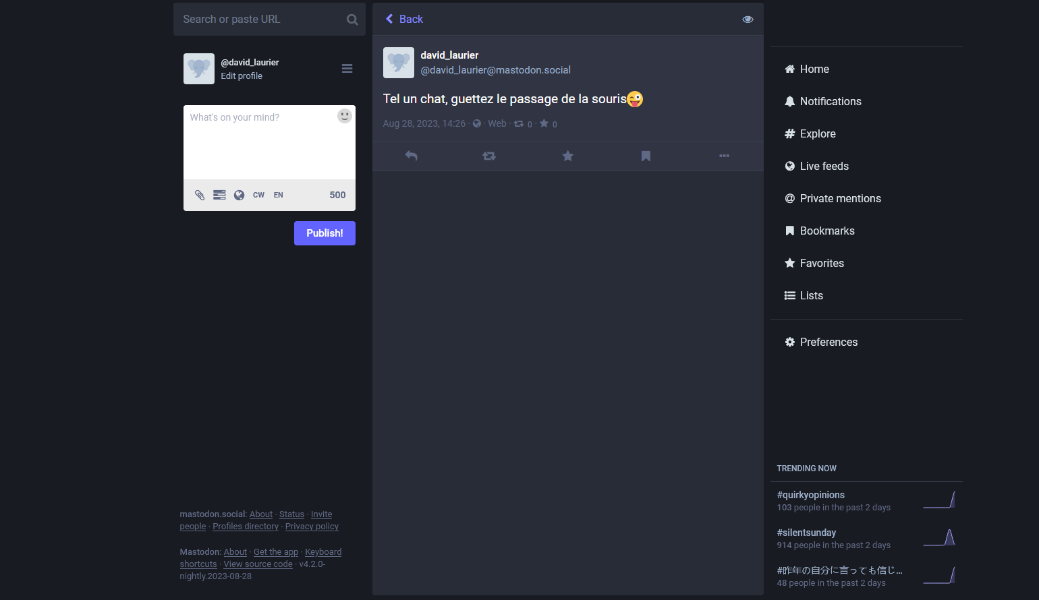Go to Notifications in the sidebar
This screenshot has height=600, width=1039.
click(x=830, y=101)
